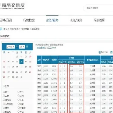Open the 品种/资讯 navigation menu
This screenshot has height=113, width=113.
pyautogui.click(x=6, y=20)
